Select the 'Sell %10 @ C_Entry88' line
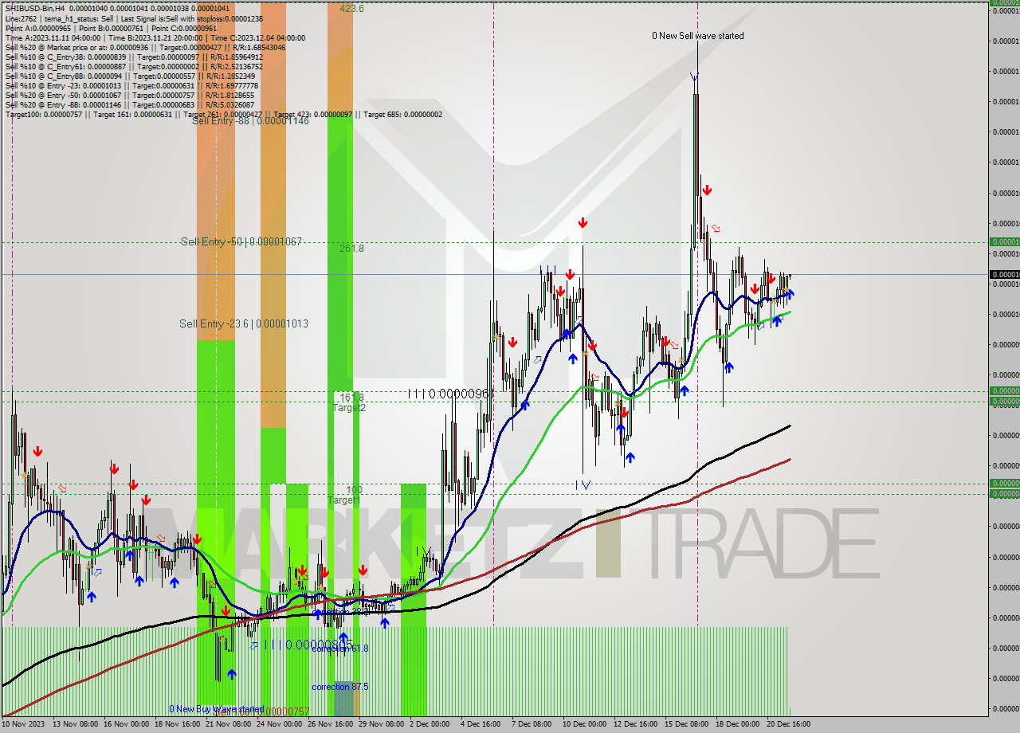Image resolution: width=1020 pixels, height=733 pixels. tap(129, 76)
